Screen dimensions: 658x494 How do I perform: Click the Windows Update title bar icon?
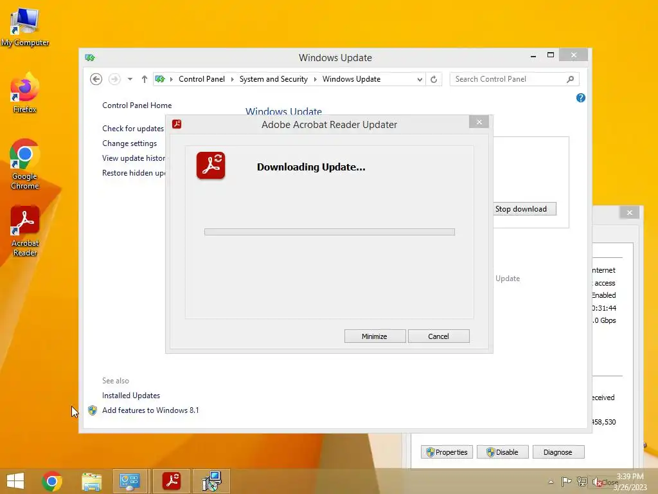(x=90, y=57)
